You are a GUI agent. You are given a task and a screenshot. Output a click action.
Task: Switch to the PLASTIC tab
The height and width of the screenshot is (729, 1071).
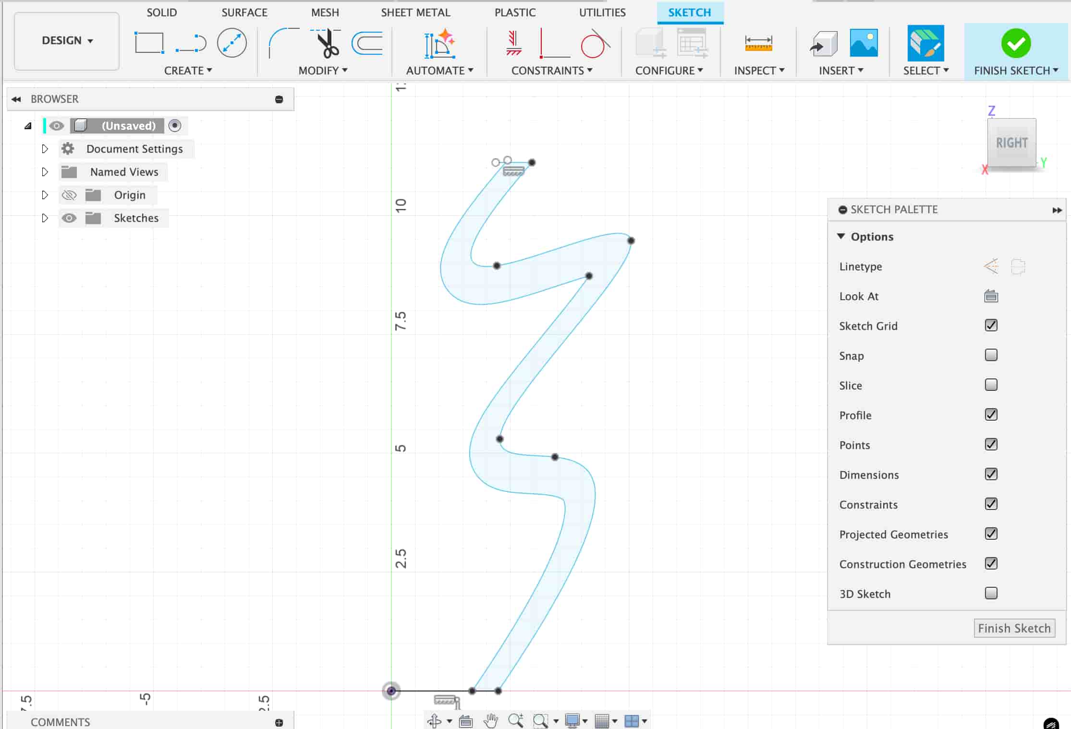[515, 12]
